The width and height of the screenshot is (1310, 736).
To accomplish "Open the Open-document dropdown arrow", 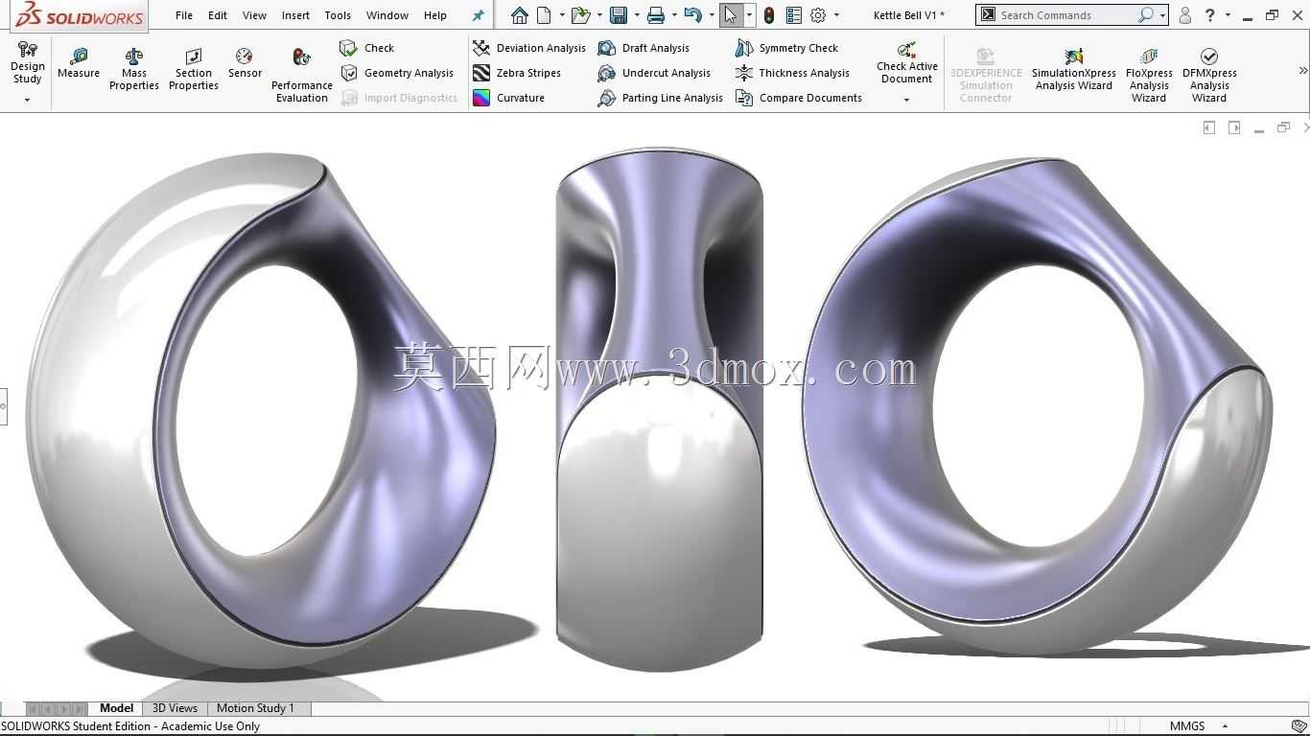I will click(598, 15).
